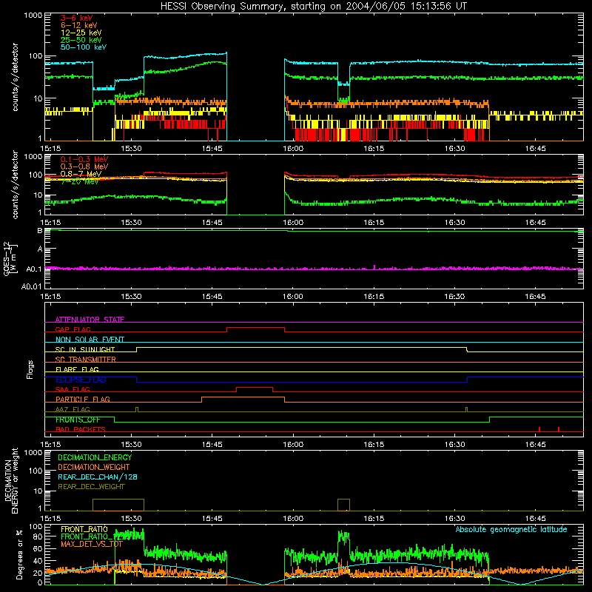Click the DECIMATION_WEIGHT legend entry
Image resolution: width=592 pixels, height=592 pixels.
tap(94, 467)
